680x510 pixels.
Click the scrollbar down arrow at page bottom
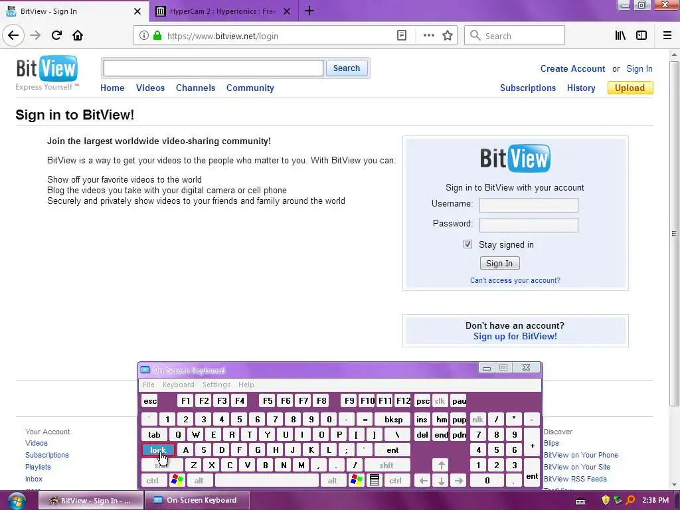coord(673,484)
